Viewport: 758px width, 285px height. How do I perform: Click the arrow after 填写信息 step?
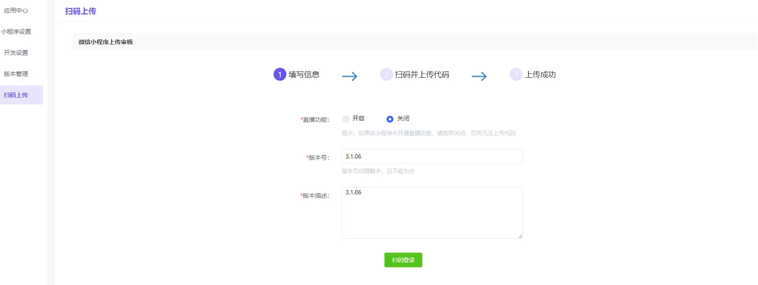point(349,76)
